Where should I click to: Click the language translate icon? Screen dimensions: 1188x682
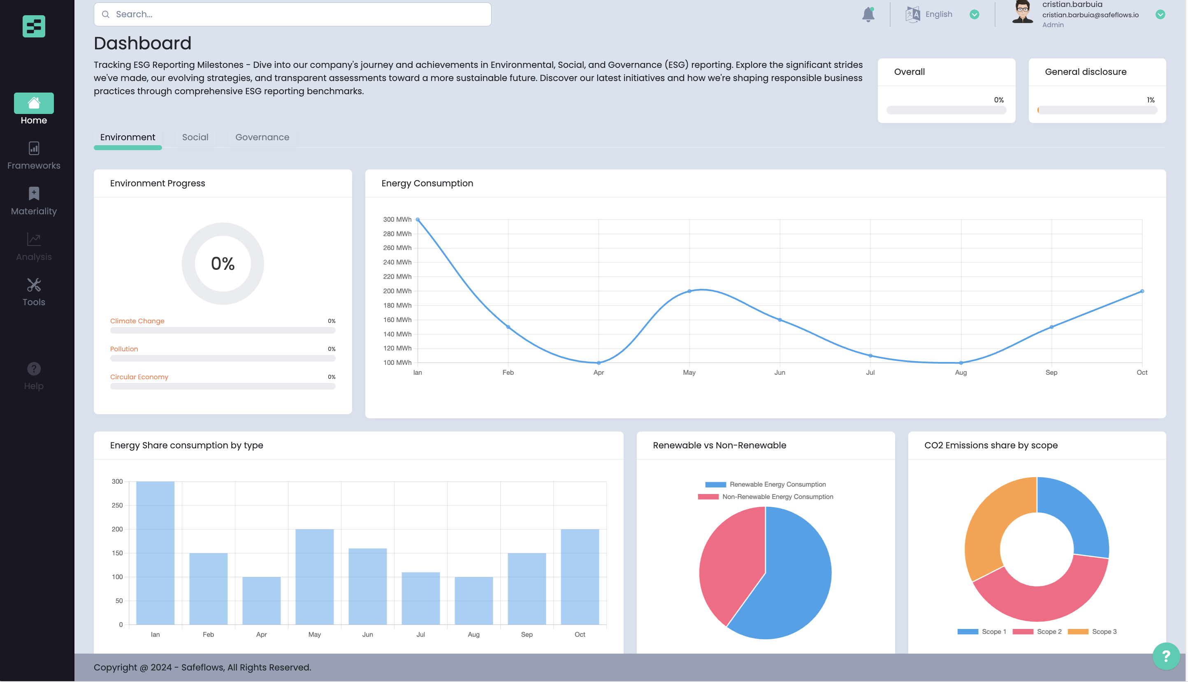point(912,14)
